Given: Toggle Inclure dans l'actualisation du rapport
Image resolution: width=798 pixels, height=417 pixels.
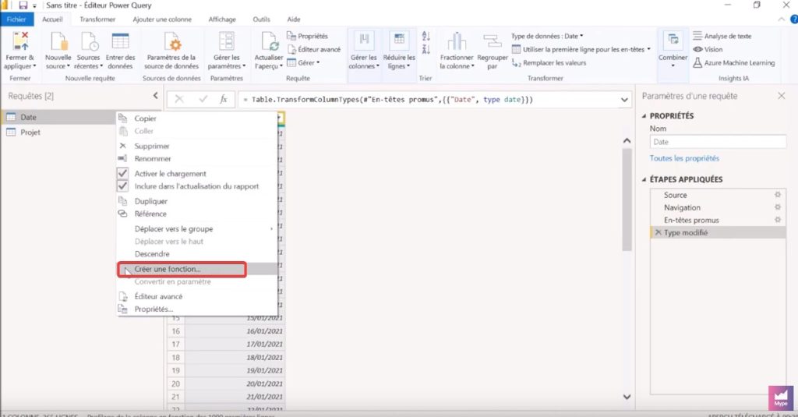Looking at the screenshot, I should coord(122,186).
